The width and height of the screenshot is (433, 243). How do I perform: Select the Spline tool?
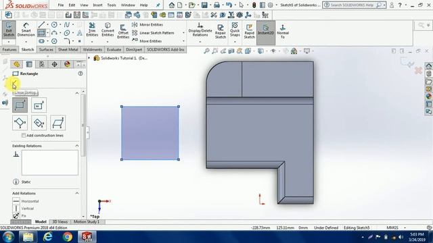(x=67, y=25)
